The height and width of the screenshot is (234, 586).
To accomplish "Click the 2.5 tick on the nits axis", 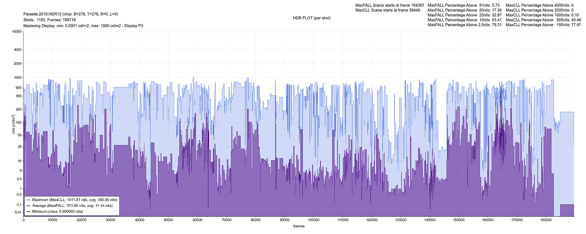I will click(19, 179).
